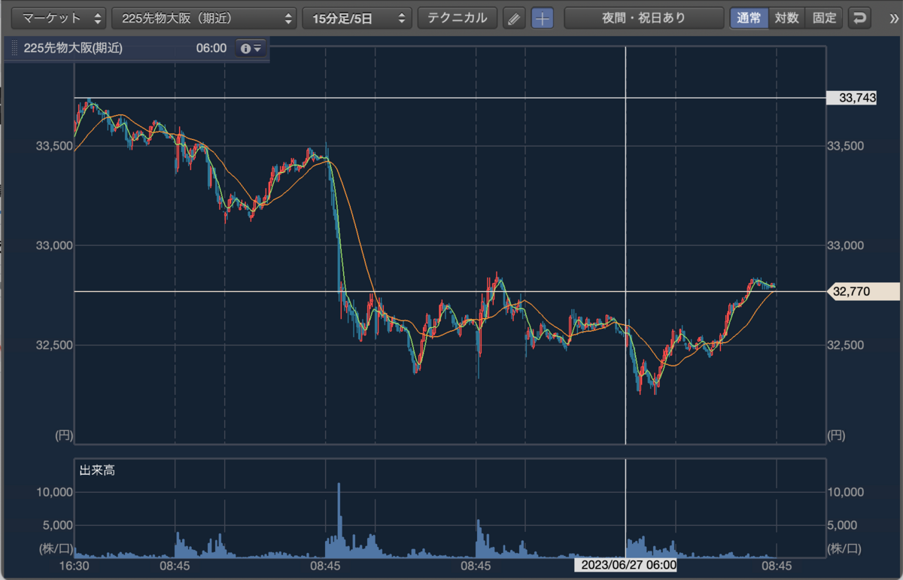The width and height of the screenshot is (903, 580).
Task: Click the 夜間・祝日あり button
Action: point(643,18)
